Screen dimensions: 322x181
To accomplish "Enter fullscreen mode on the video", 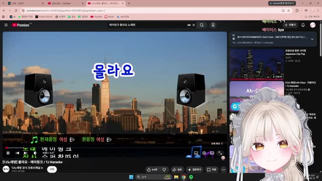I will [x=220, y=153].
